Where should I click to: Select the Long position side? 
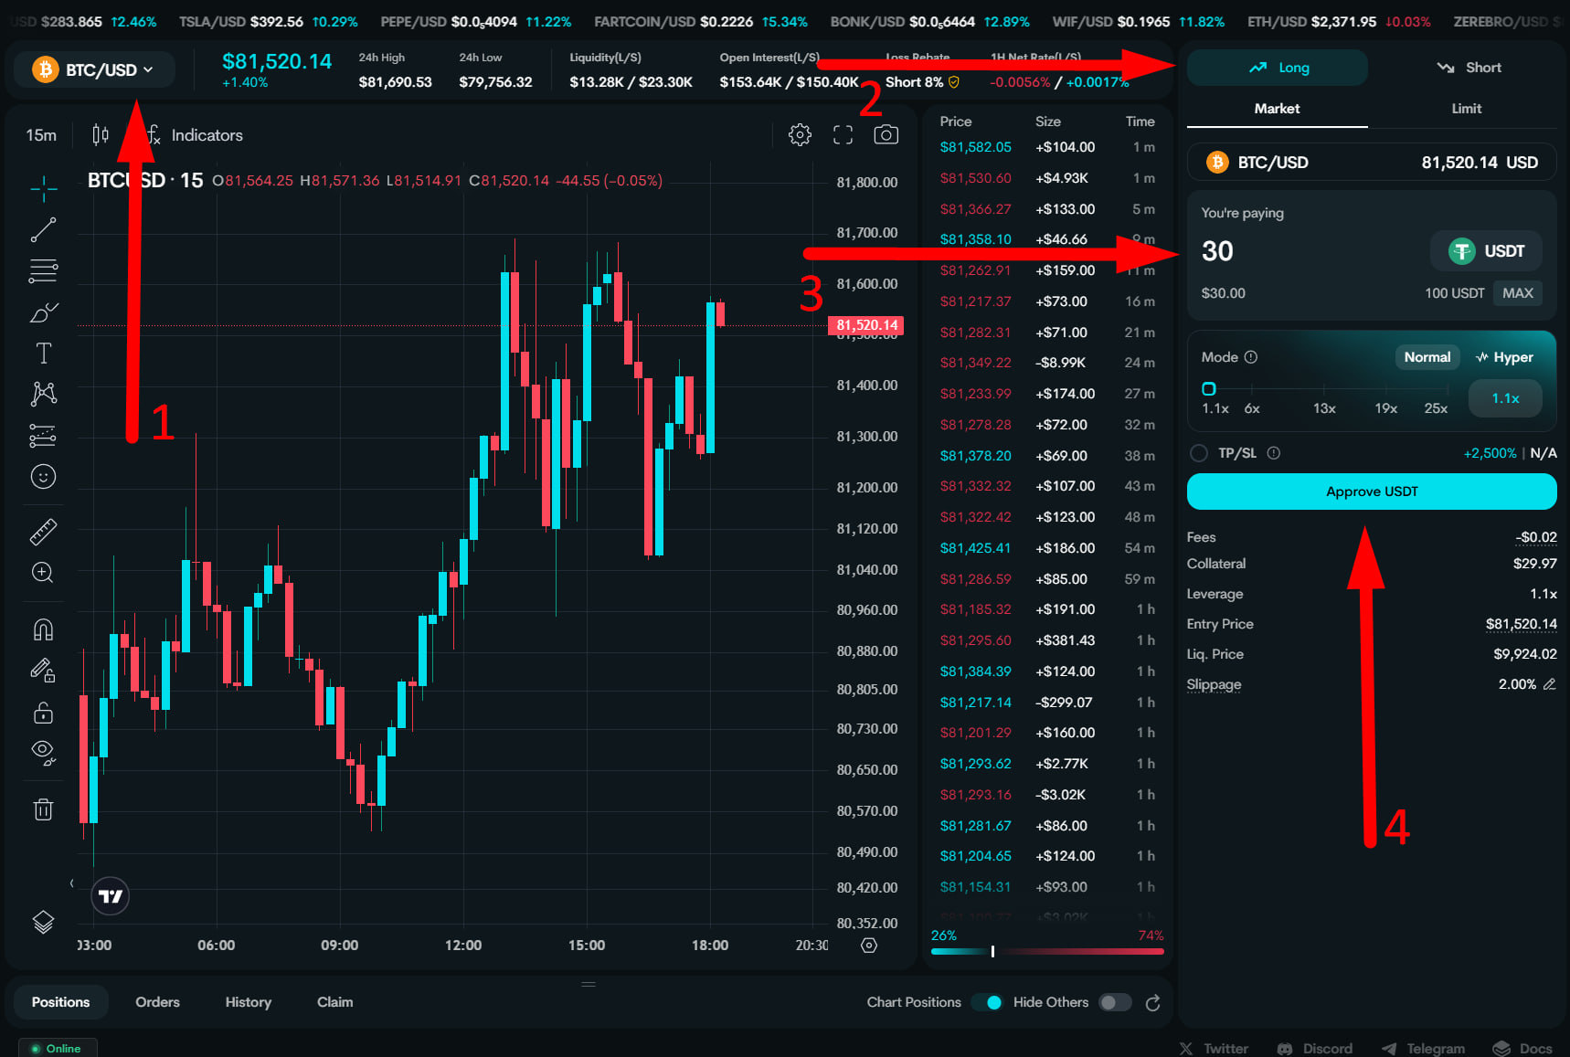[1278, 68]
